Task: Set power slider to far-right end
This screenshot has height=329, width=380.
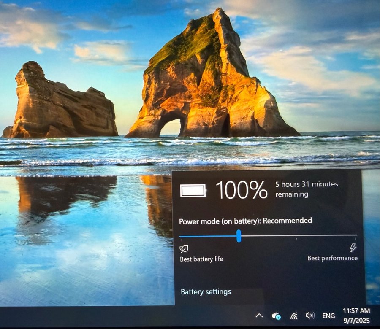Action: (x=356, y=235)
